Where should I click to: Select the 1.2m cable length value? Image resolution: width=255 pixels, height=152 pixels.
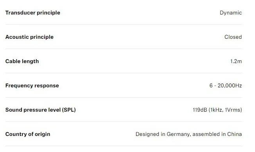tap(236, 61)
